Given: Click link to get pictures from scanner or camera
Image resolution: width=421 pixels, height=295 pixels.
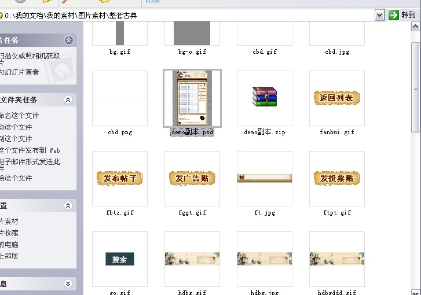Looking at the screenshot, I should pos(30,59).
